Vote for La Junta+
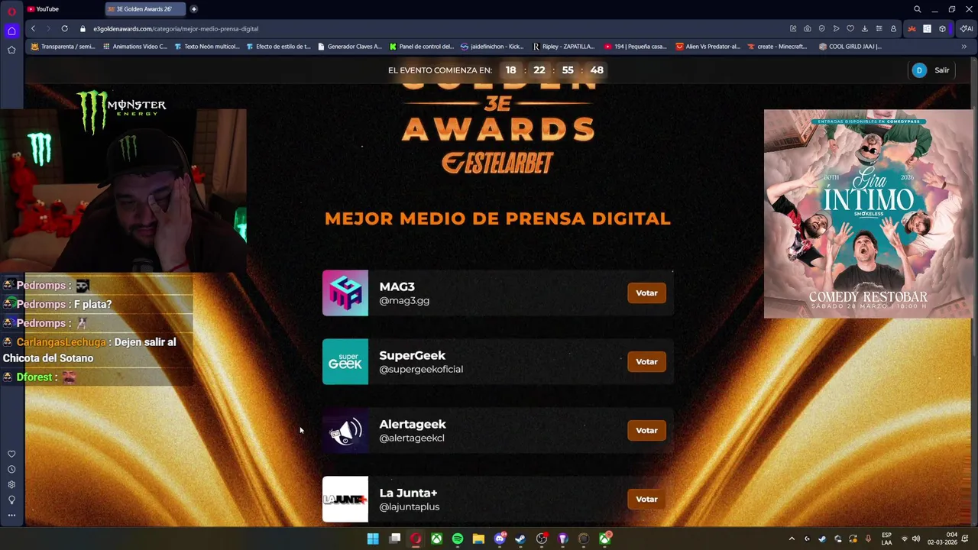978x550 pixels. click(646, 499)
